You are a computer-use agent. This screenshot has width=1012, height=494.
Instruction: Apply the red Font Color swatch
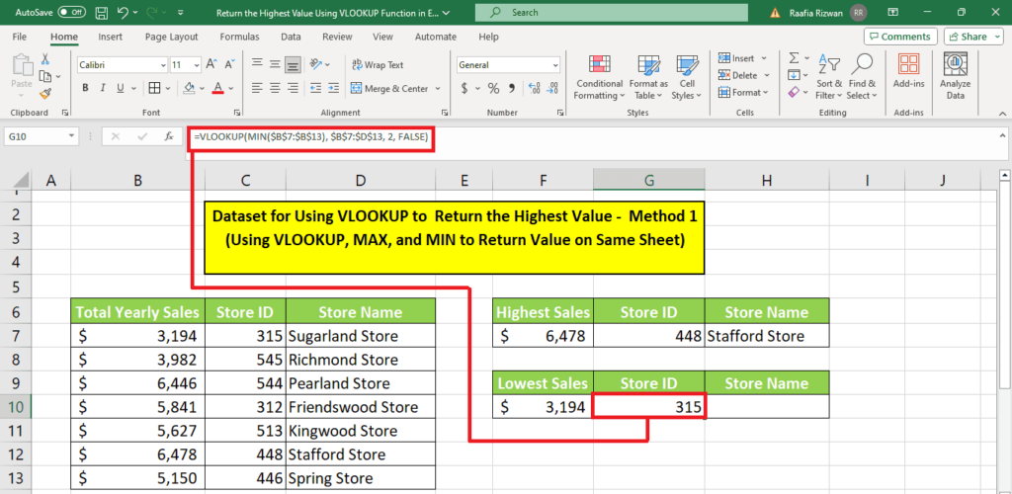point(217,89)
